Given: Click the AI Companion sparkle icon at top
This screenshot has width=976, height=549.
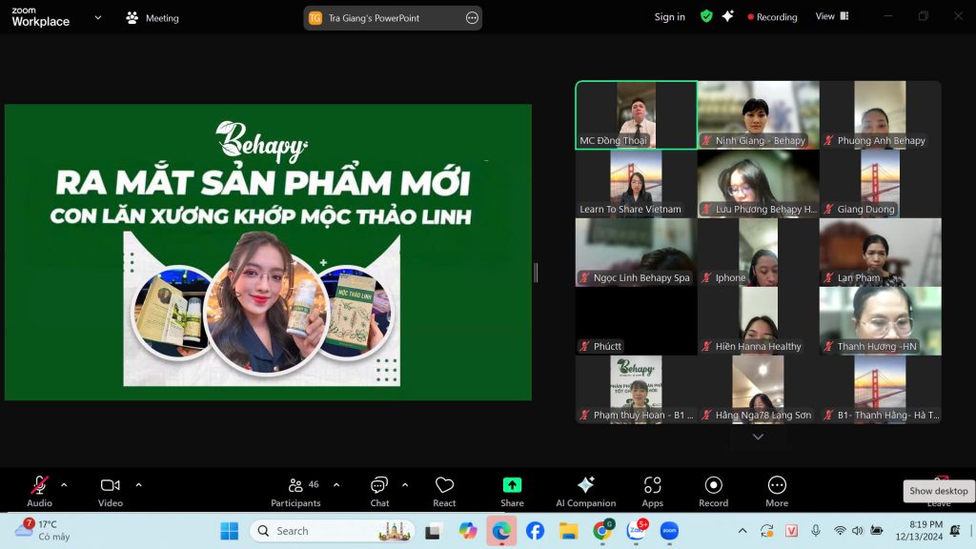Looking at the screenshot, I should click(727, 16).
